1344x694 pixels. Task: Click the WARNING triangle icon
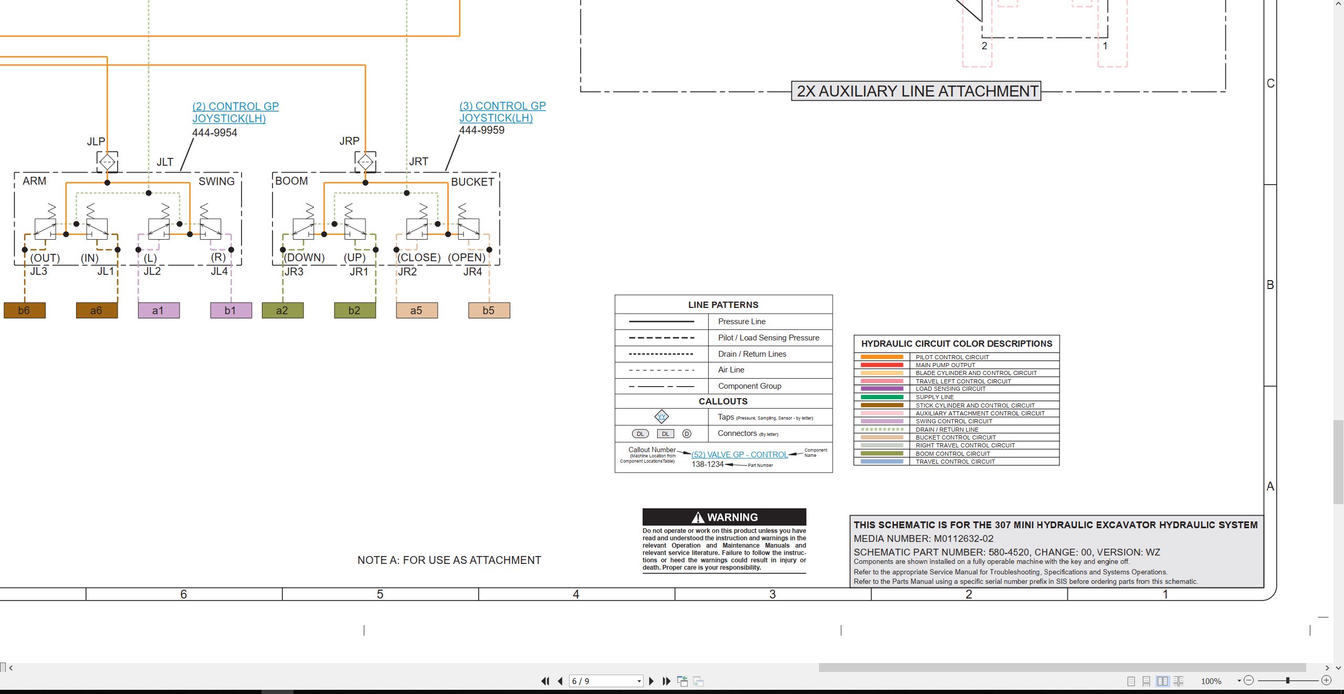tap(698, 517)
